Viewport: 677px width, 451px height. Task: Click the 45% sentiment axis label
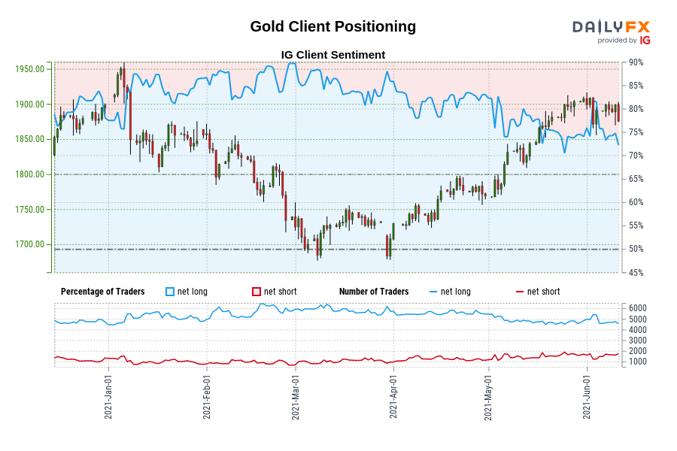tap(636, 273)
